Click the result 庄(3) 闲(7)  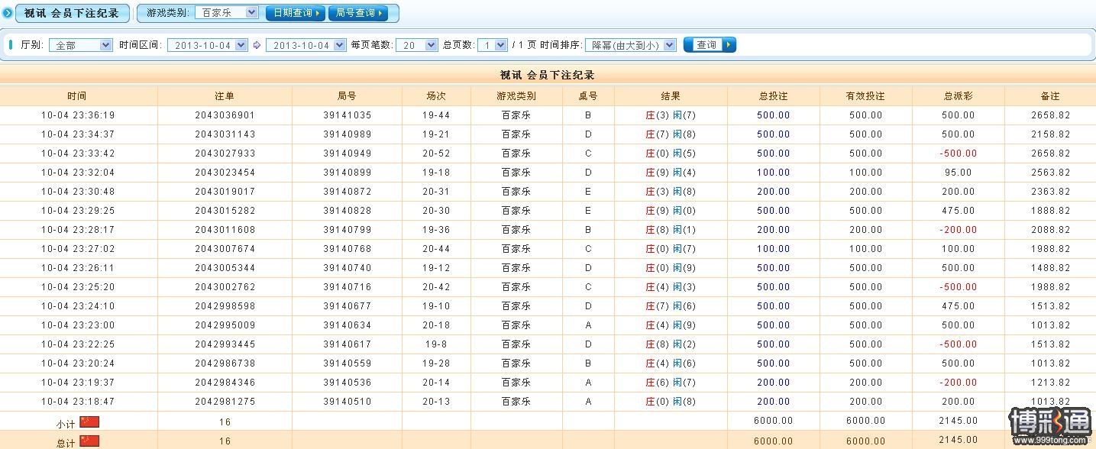(671, 115)
